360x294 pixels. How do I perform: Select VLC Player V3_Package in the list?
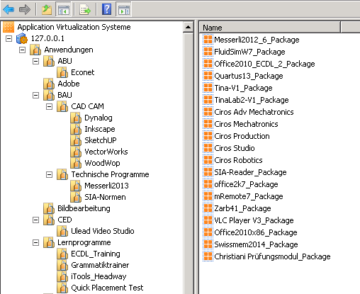click(254, 220)
